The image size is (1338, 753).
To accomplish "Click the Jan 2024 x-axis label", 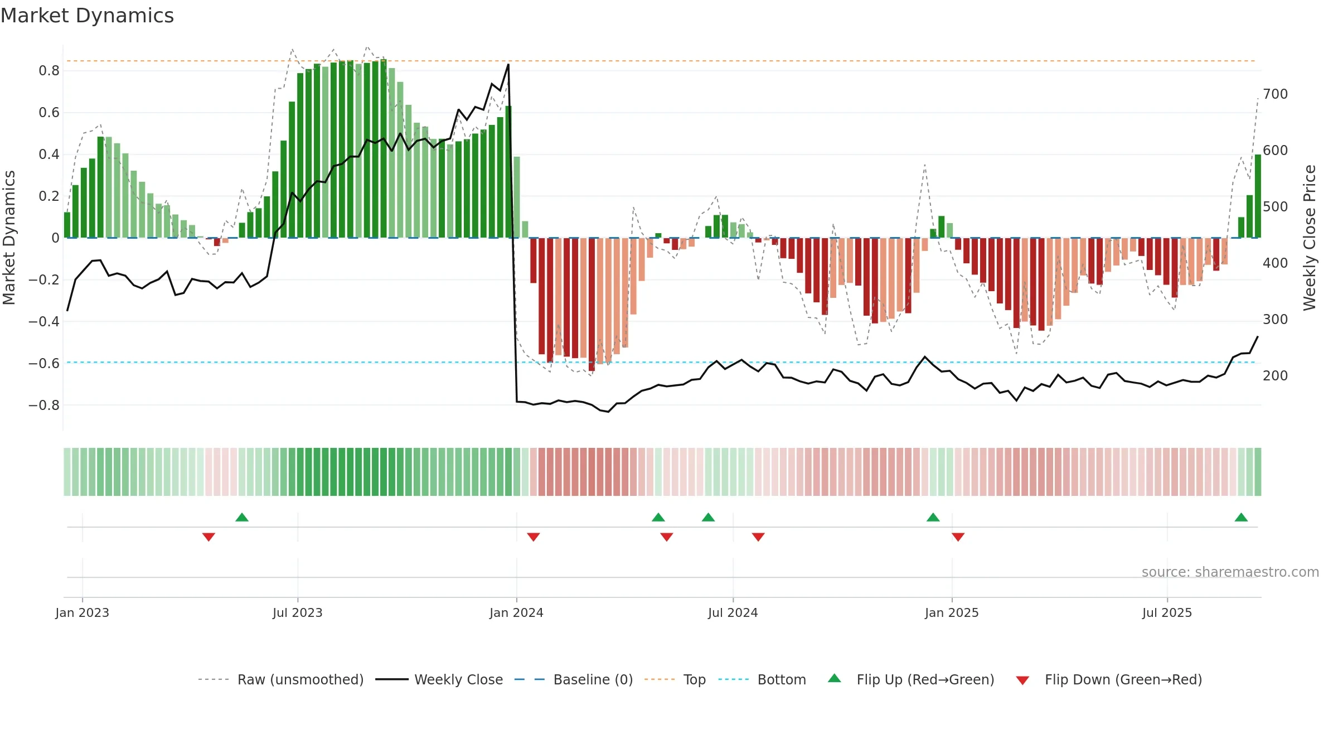I will tap(517, 612).
